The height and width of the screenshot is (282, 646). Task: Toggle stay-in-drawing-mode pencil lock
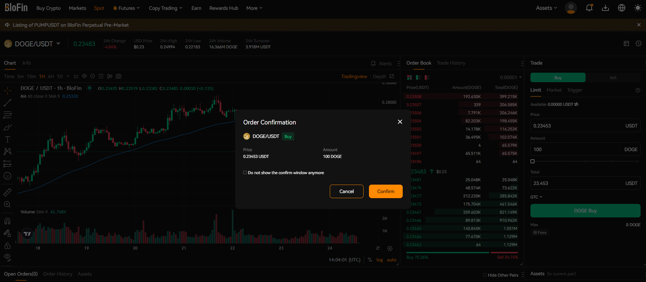click(x=7, y=233)
